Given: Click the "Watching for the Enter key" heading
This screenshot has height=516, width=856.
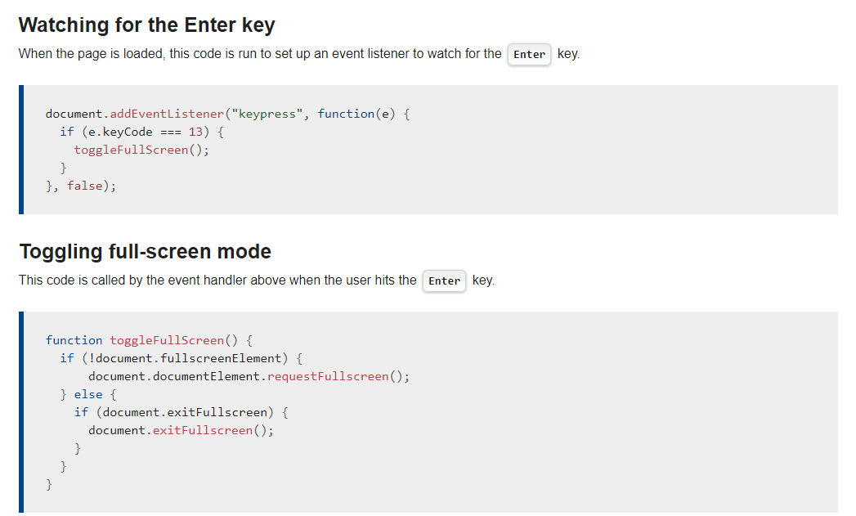Looking at the screenshot, I should 147,25.
